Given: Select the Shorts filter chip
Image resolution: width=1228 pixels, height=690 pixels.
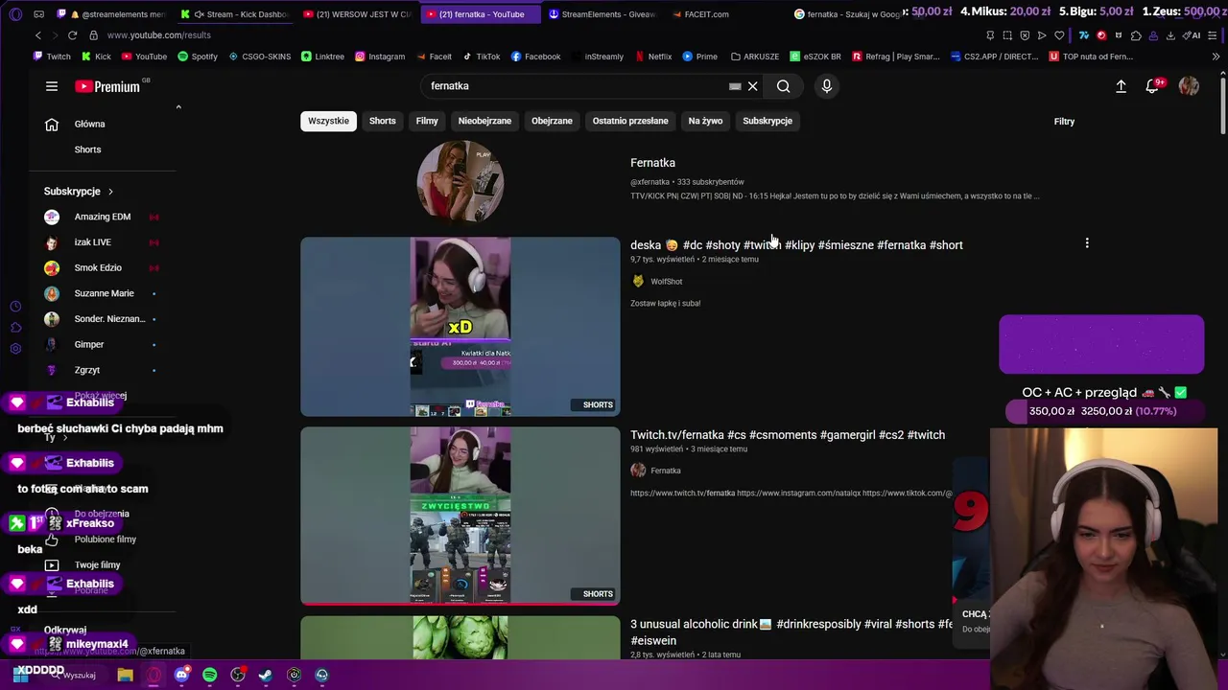Looking at the screenshot, I should pyautogui.click(x=382, y=121).
